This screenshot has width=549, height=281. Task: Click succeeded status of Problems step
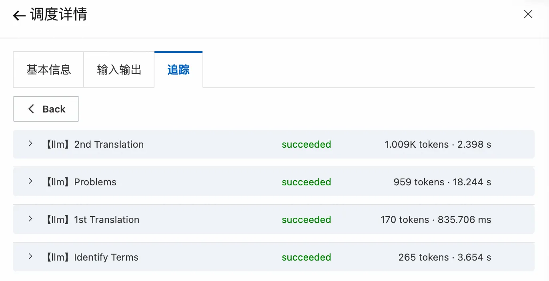307,182
